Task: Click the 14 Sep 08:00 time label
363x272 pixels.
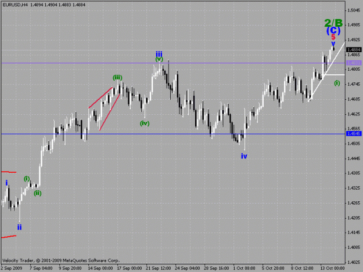Action: tap(100, 268)
